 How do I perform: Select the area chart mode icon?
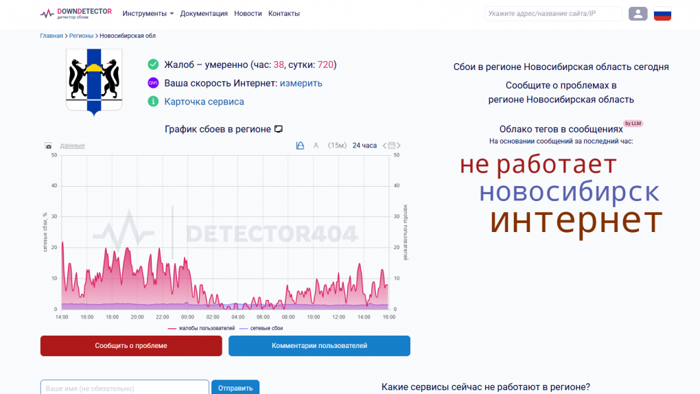[x=300, y=146]
